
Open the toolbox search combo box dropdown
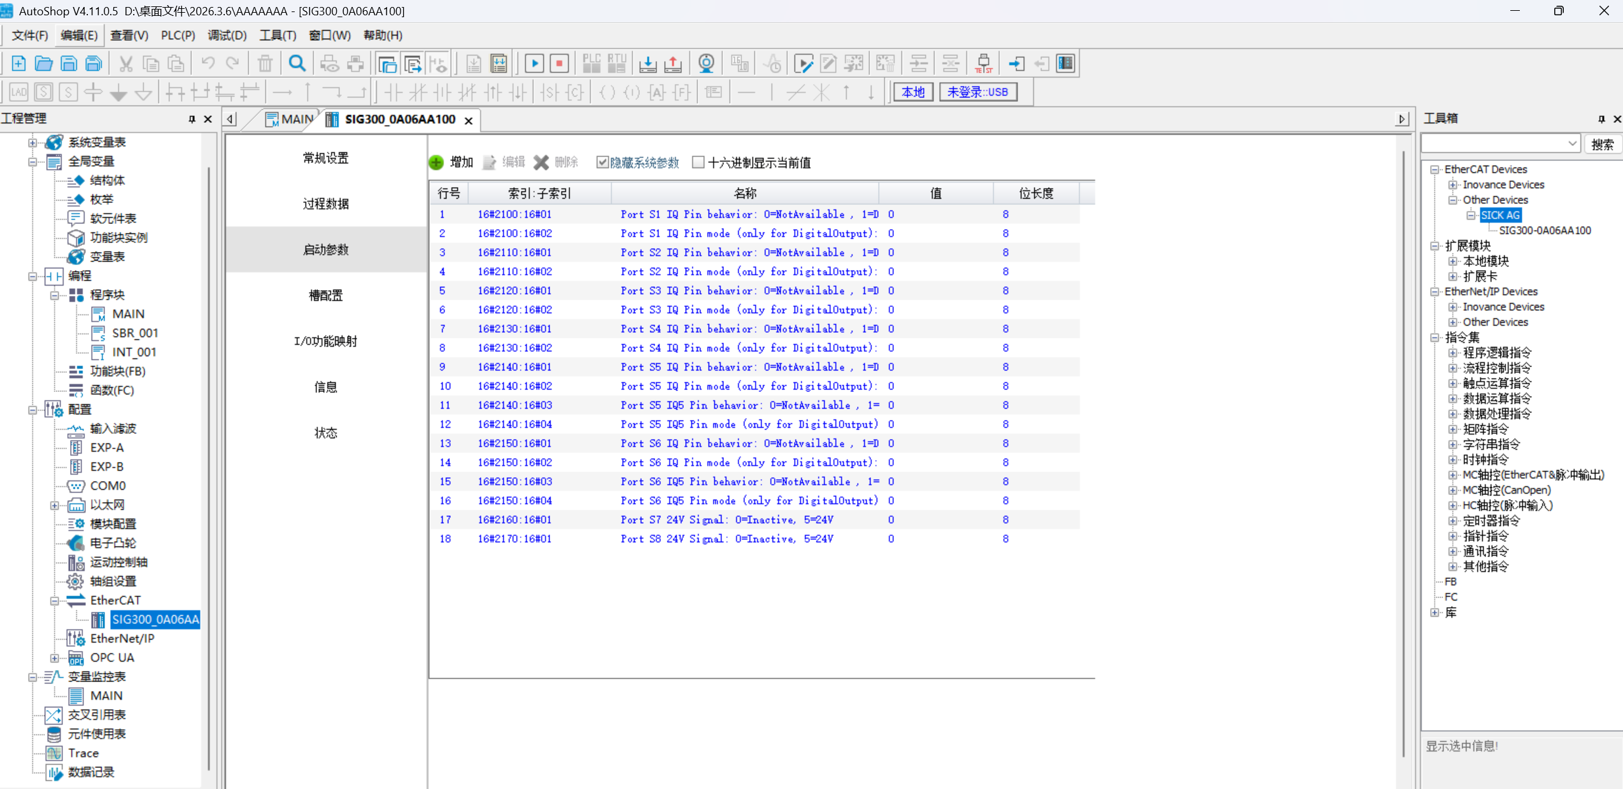[x=1571, y=144]
